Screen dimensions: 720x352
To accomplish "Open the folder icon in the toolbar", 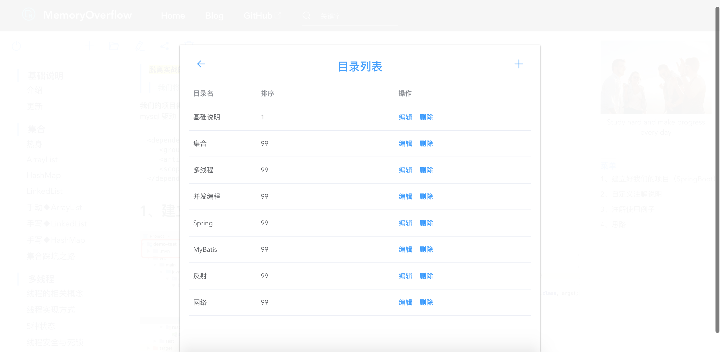I will pyautogui.click(x=114, y=46).
